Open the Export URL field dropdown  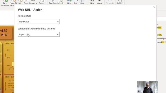click(39, 34)
